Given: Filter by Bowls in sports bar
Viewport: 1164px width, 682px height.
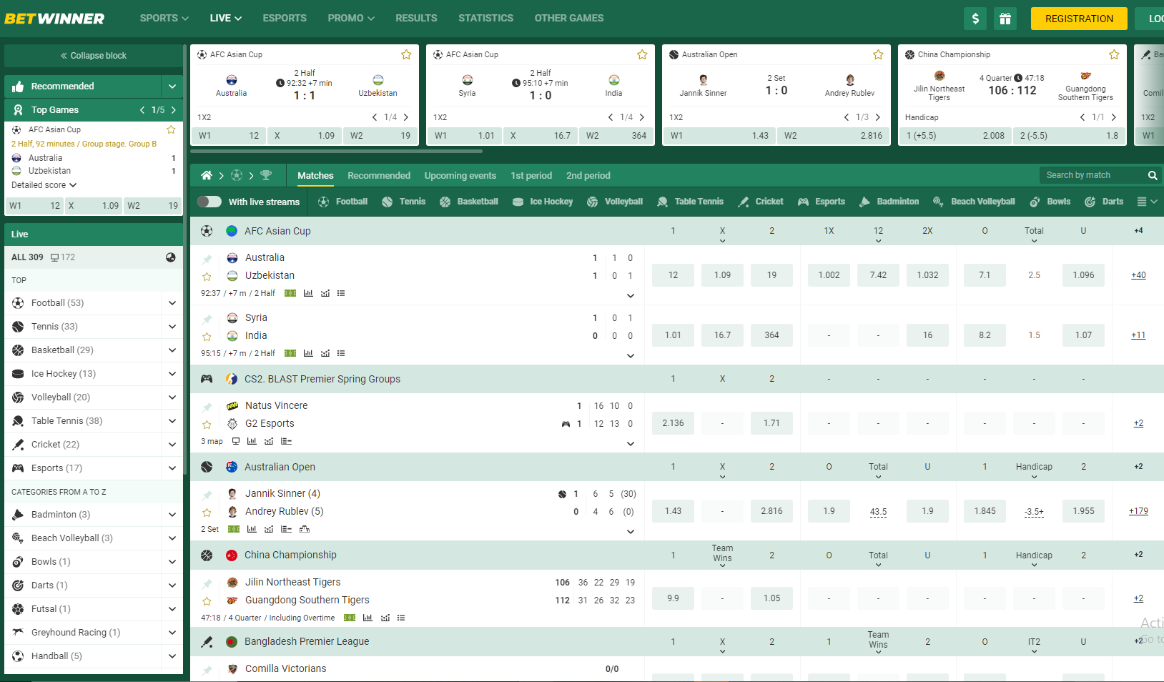Looking at the screenshot, I should coord(1050,202).
